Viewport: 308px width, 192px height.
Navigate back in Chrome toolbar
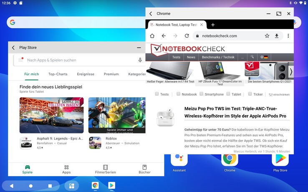tap(164, 36)
